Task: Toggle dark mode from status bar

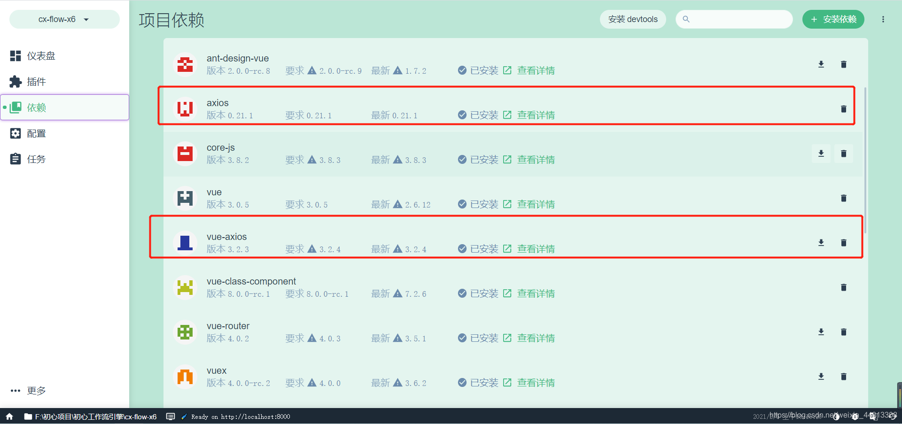Action: pos(836,416)
